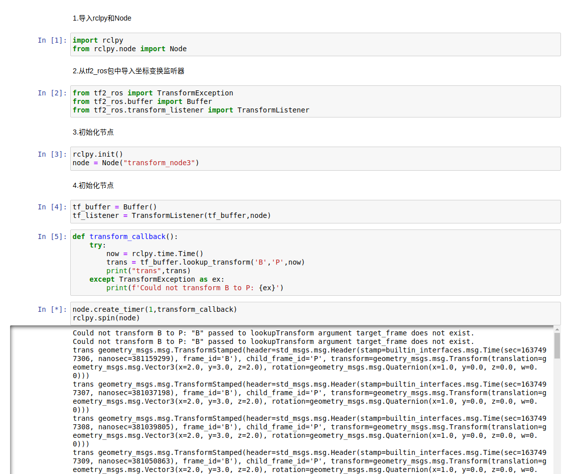Click inside the transform_callback function cell

[315, 262]
